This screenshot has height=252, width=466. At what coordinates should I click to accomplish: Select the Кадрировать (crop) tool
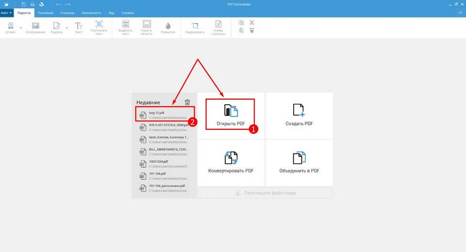tap(195, 28)
